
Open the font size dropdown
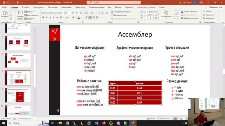(x=70, y=13)
